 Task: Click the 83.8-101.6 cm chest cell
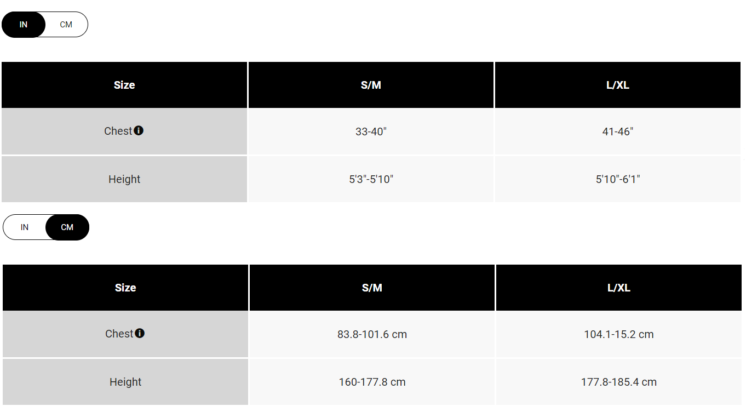[x=372, y=334]
